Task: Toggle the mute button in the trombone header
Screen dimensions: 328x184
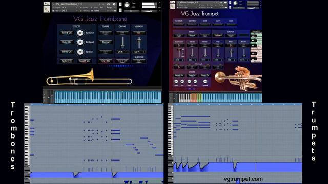Action: point(120,10)
